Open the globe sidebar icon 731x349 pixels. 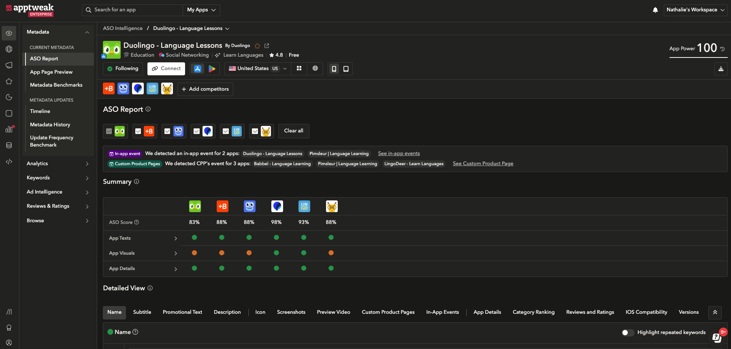[x=9, y=49]
